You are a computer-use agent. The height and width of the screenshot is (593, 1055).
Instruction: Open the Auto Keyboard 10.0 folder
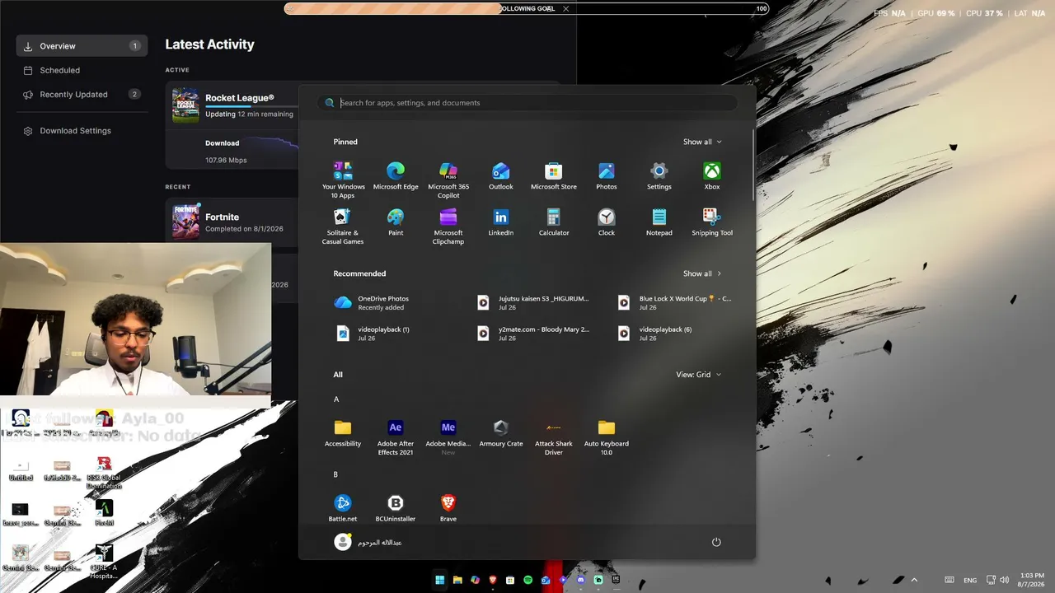click(607, 437)
